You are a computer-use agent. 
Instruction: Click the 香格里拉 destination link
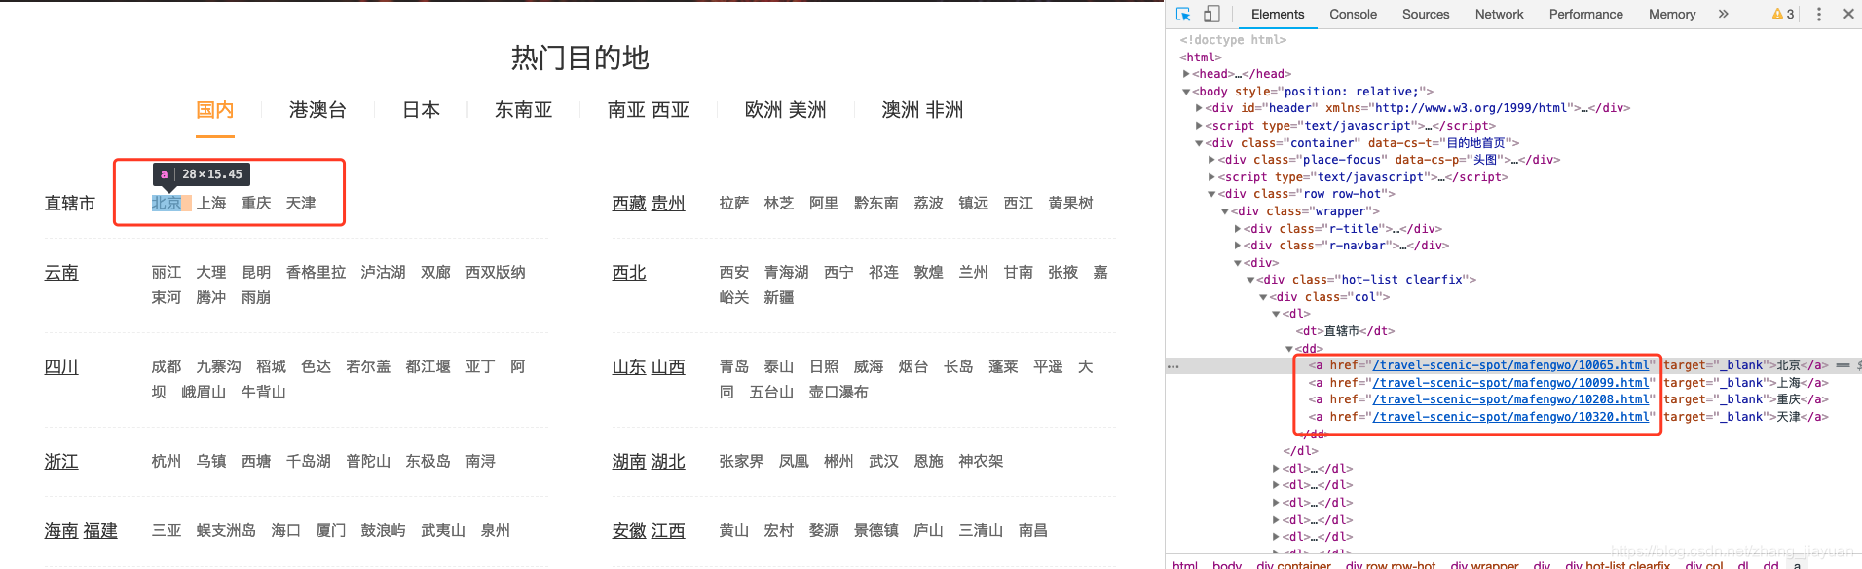point(316,272)
